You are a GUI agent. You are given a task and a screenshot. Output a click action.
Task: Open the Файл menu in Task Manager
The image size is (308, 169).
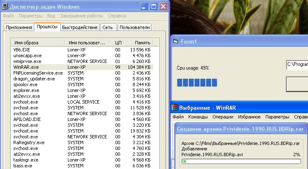[8, 16]
